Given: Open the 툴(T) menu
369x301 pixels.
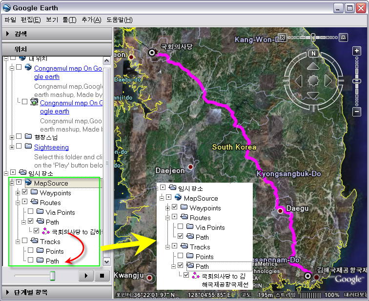Looking at the screenshot, I should click(69, 19).
